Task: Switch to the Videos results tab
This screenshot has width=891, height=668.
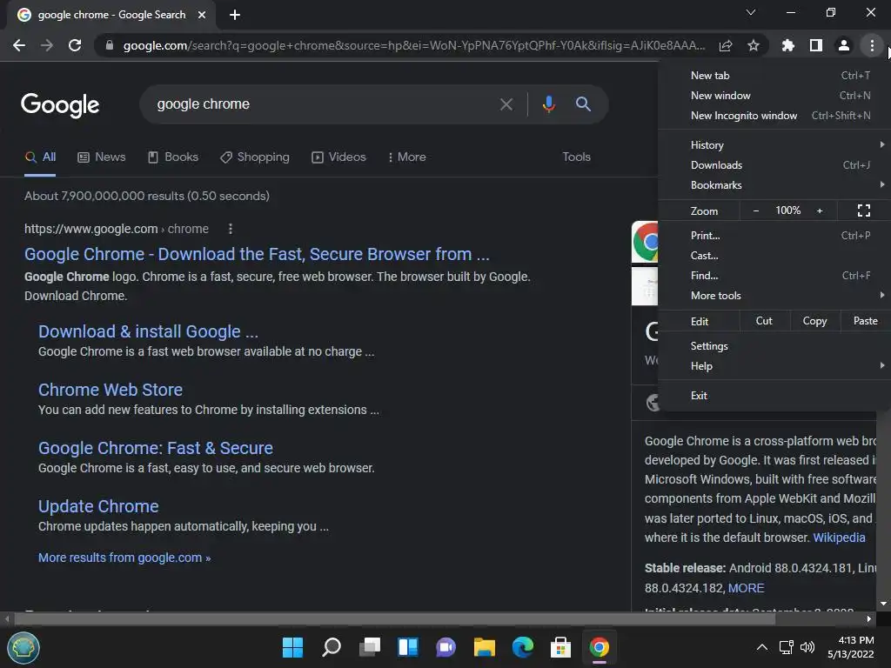Action: (338, 157)
